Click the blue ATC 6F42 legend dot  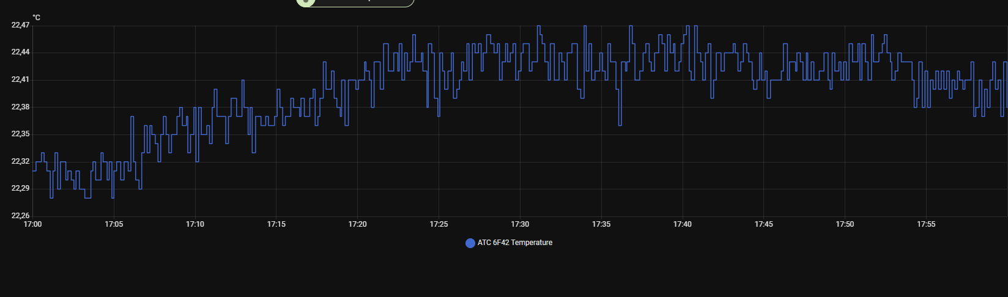click(x=470, y=243)
